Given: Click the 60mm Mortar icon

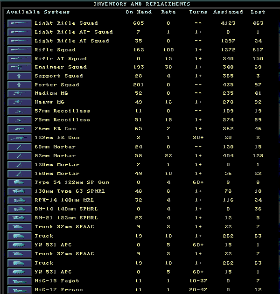Looking at the screenshot, I should pyautogui.click(x=20, y=147).
